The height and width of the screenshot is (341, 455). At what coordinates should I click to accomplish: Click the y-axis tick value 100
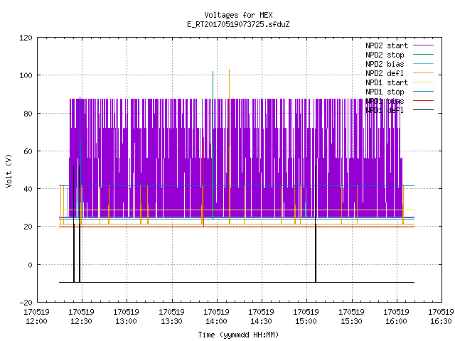coord(26,75)
